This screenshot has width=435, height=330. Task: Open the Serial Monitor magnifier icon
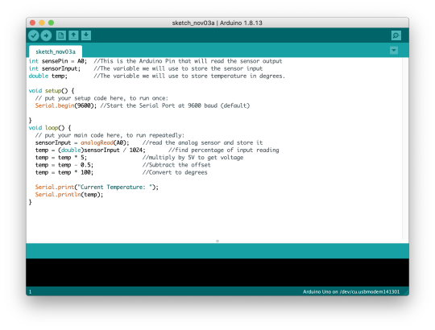[x=396, y=35]
